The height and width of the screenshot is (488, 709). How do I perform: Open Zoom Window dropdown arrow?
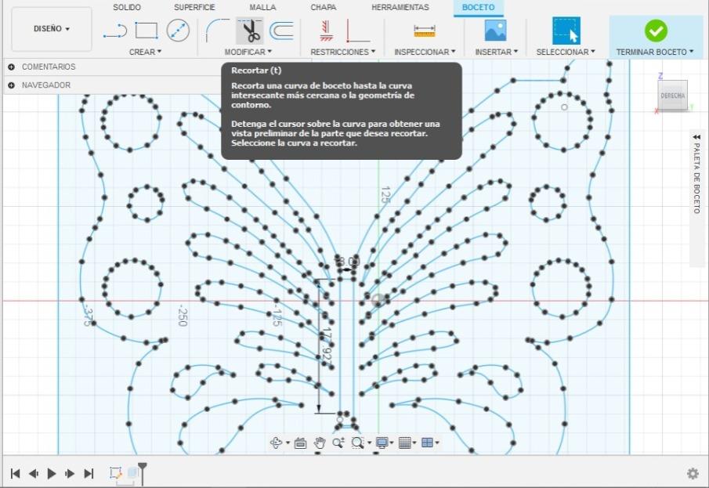pyautogui.click(x=370, y=443)
